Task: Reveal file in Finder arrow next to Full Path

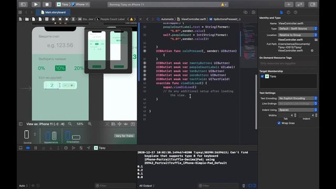Action: pyautogui.click(x=312, y=50)
